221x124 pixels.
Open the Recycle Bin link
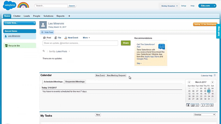click(14, 46)
